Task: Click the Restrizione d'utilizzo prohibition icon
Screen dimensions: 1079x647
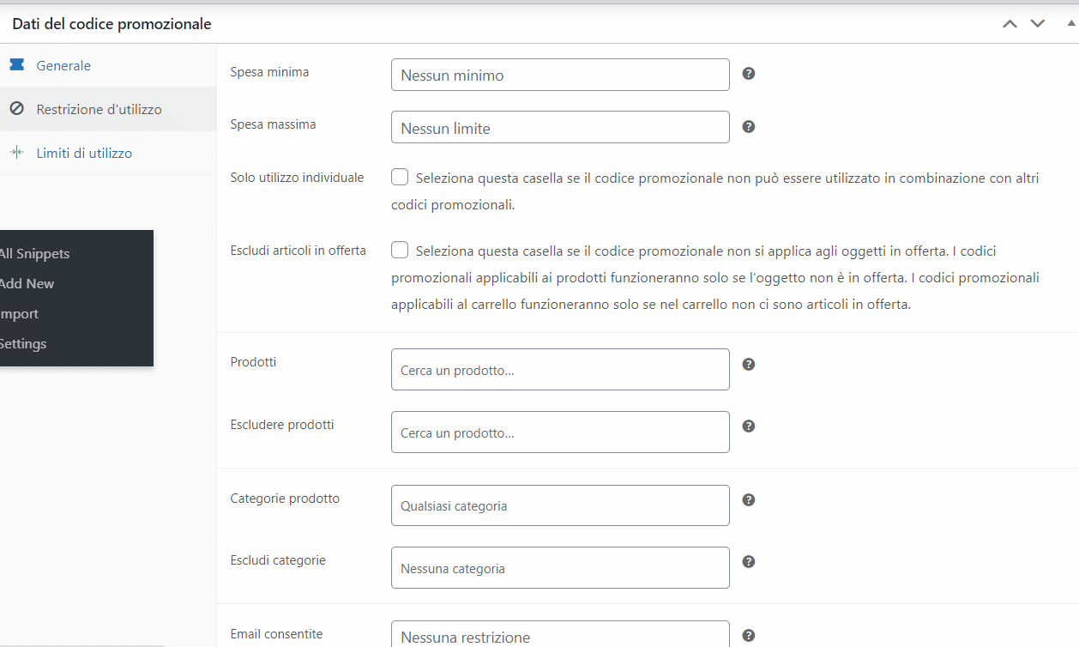Action: pyautogui.click(x=18, y=109)
